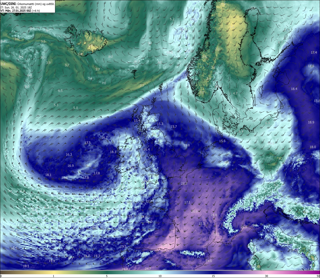Click the 15.7 value over the North Sea
The image size is (320, 278).
tap(174, 126)
